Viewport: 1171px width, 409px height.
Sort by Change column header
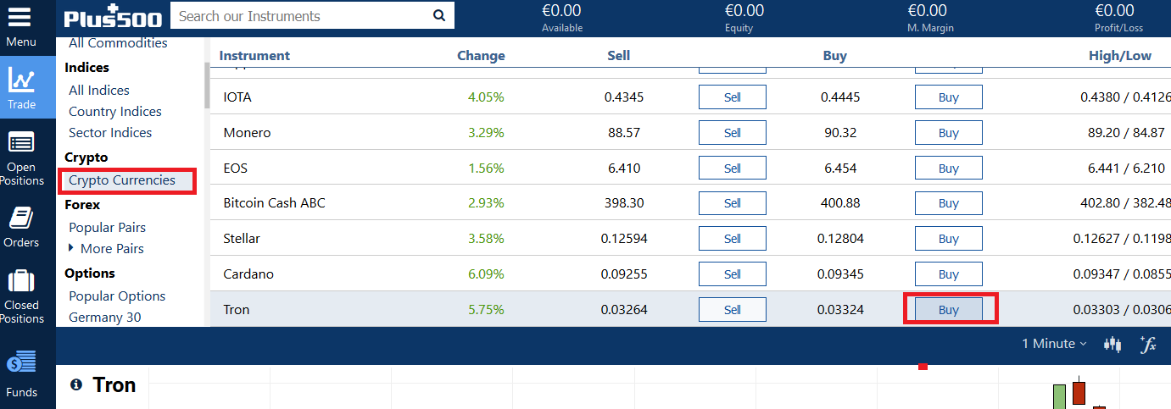(x=481, y=56)
